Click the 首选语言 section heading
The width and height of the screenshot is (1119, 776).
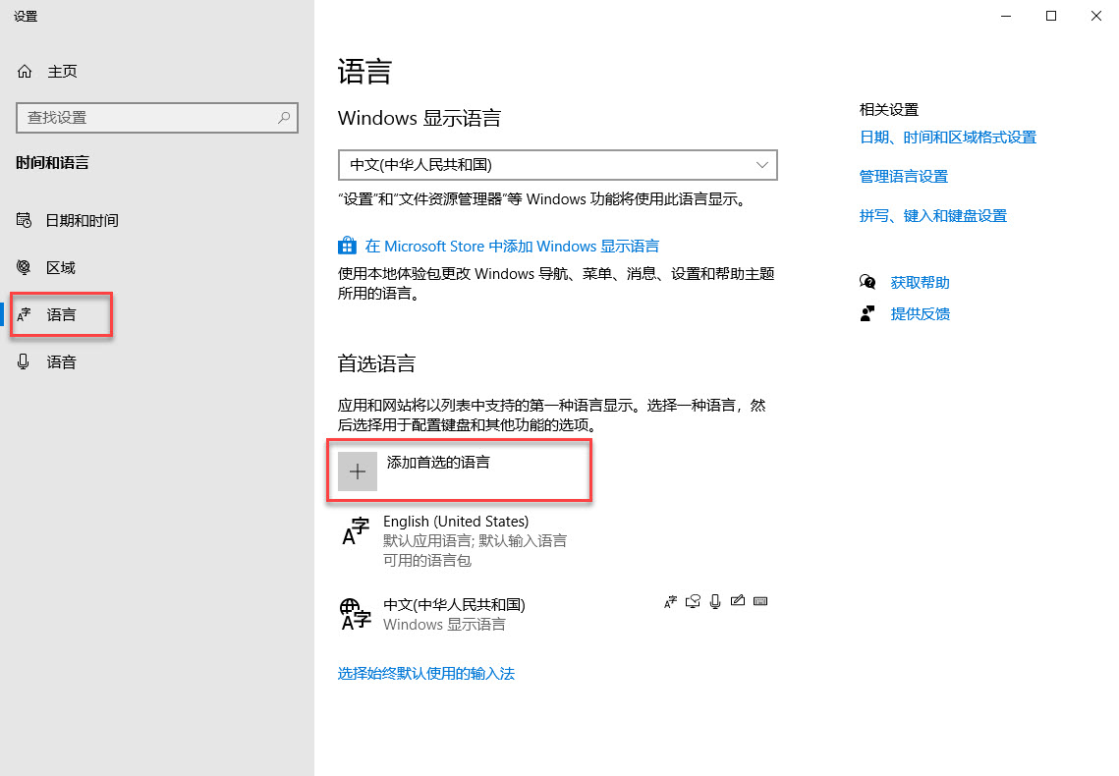(376, 363)
